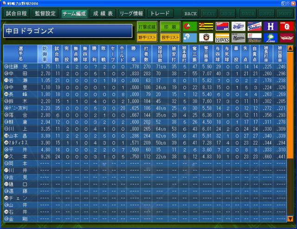Sort by the ホールド column header
Screen dimensions: 297x229
coord(122,54)
